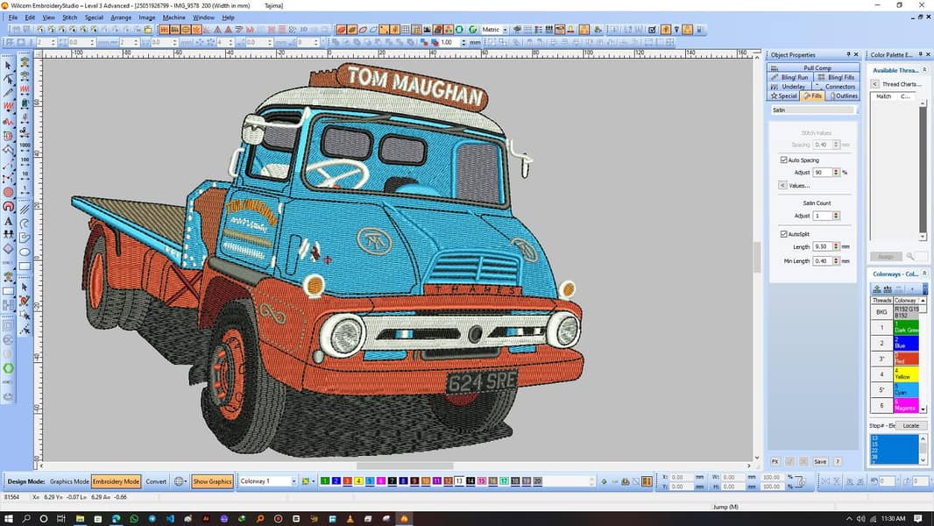Expand the Thread Charts arrow button

874,84
